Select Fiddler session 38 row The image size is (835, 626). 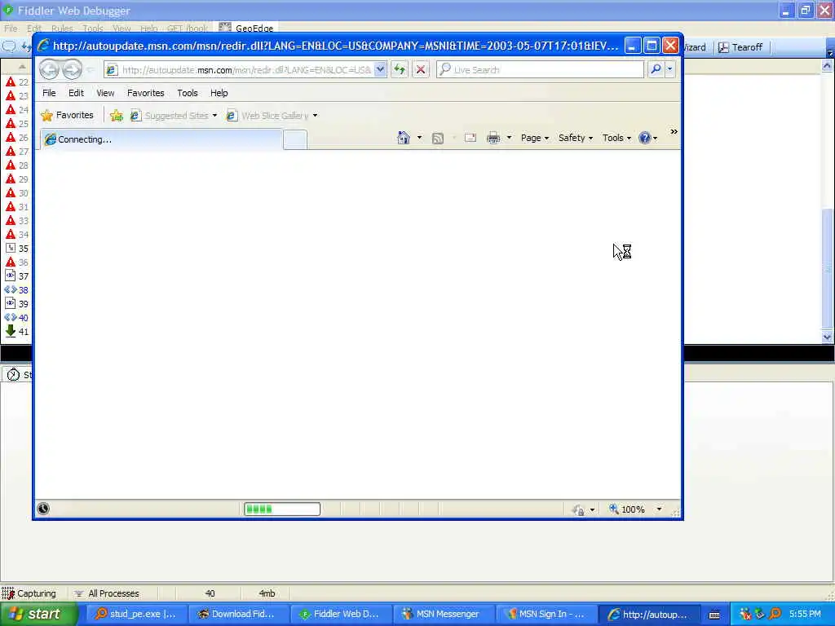[17, 289]
